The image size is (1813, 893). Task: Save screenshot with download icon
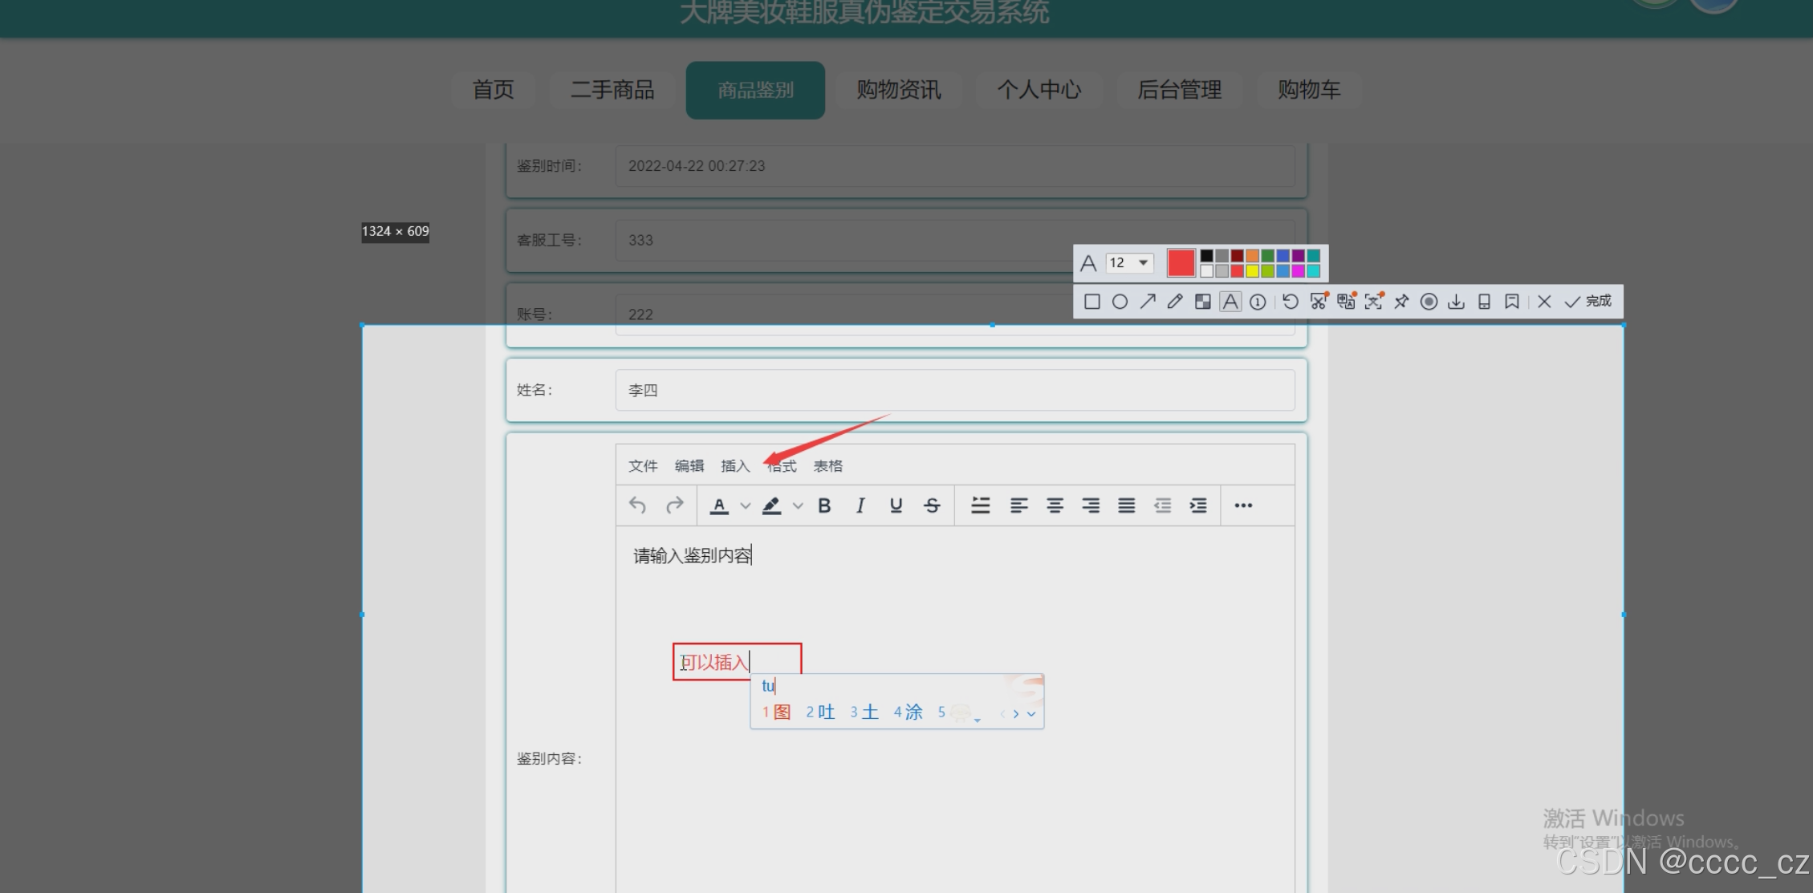coord(1456,302)
